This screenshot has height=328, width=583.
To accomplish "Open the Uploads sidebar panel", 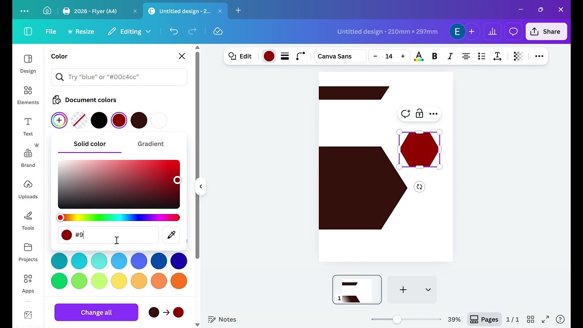I will 28,189.
